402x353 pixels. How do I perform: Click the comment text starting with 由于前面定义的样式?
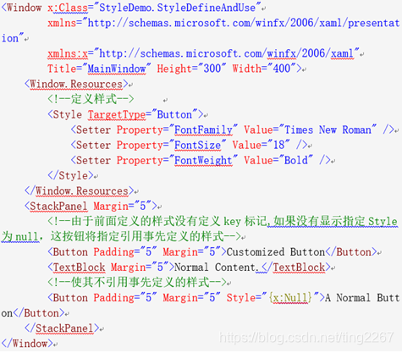pyautogui.click(x=223, y=221)
